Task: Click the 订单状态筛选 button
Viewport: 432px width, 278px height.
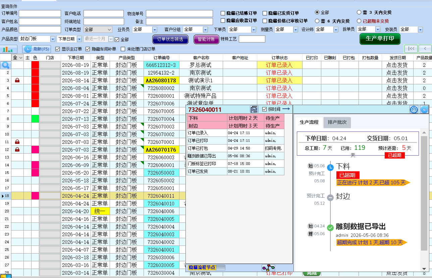Action: pos(170,39)
